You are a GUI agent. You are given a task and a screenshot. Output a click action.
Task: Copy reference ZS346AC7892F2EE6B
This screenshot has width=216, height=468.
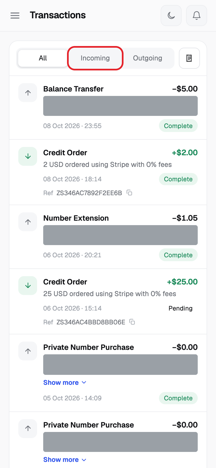pos(129,193)
